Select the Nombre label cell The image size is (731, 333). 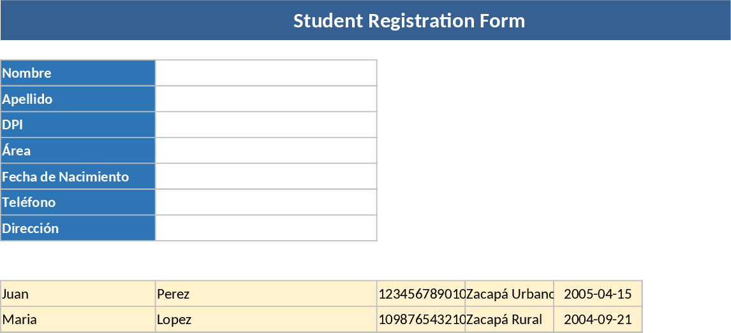(x=78, y=73)
